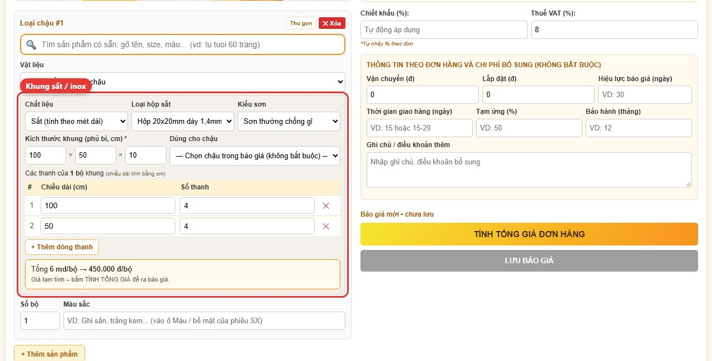Delete the 50 cm bar row
Viewport: 712px width, 361px height.
[326, 226]
